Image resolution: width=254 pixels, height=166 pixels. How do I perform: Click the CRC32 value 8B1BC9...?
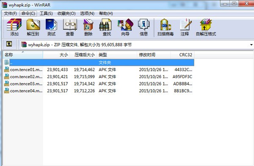pyautogui.click(x=183, y=91)
